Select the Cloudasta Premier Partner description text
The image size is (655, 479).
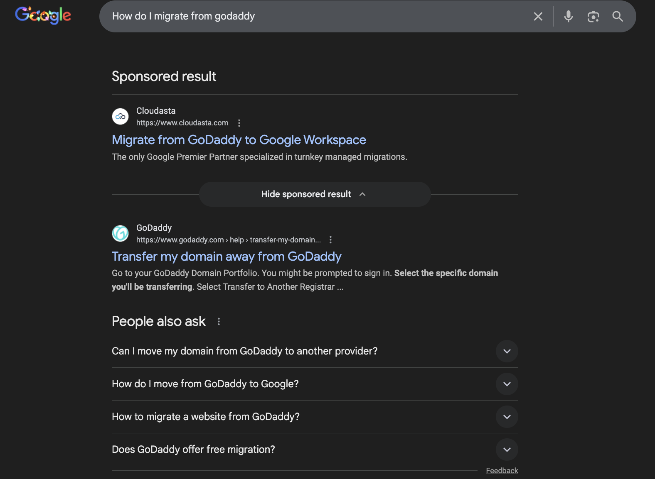pos(259,157)
